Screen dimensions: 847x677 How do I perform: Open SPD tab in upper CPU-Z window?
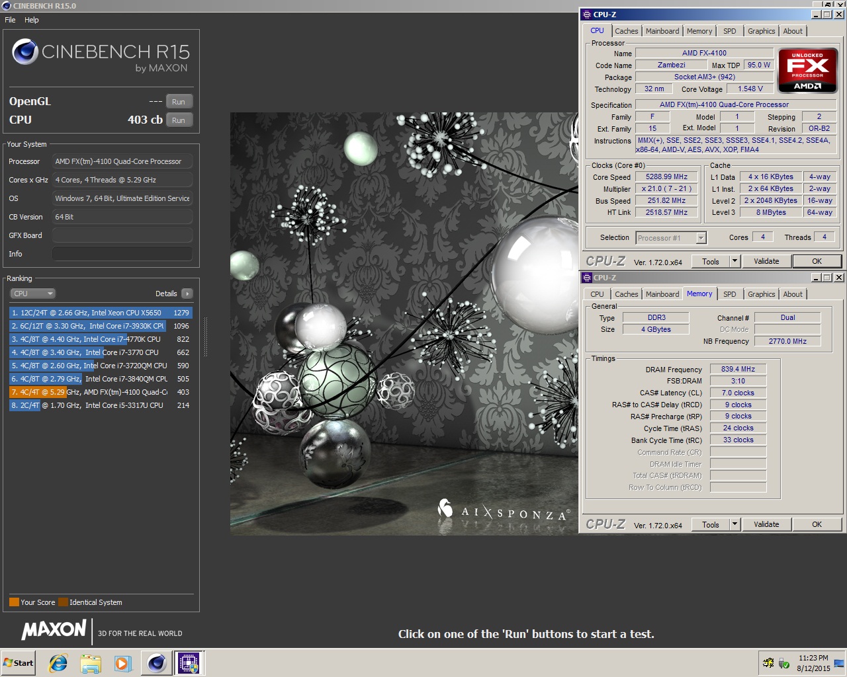pyautogui.click(x=730, y=31)
